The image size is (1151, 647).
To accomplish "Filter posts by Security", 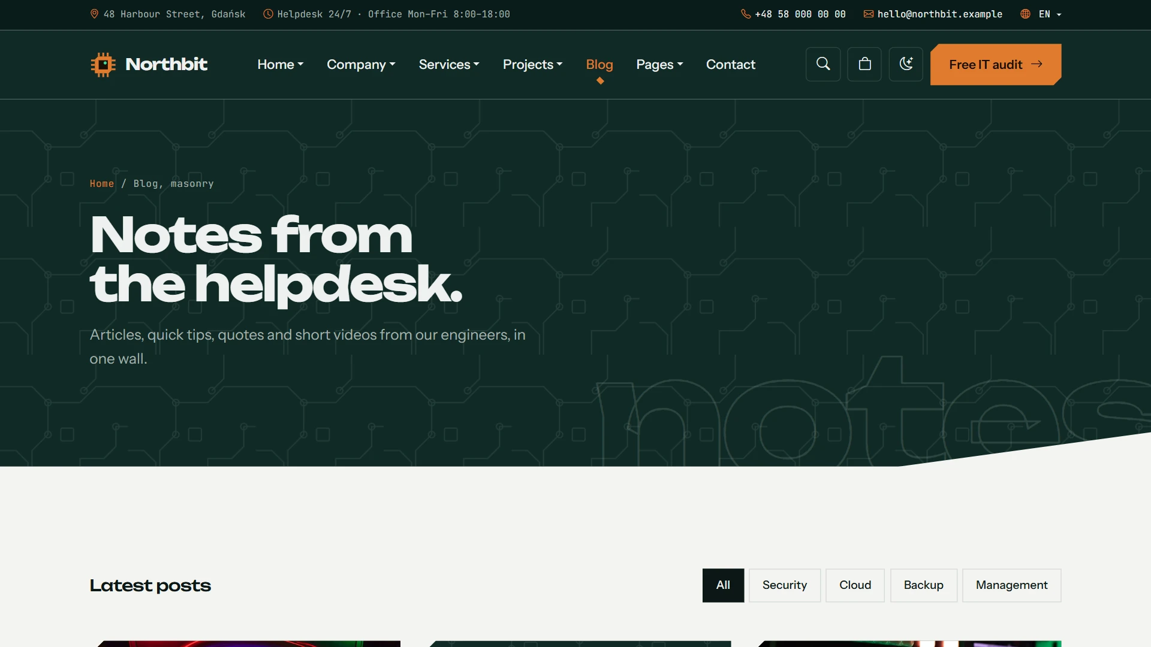I will (x=785, y=585).
